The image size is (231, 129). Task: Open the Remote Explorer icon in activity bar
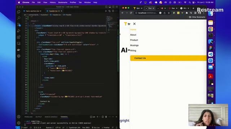coord(19,43)
